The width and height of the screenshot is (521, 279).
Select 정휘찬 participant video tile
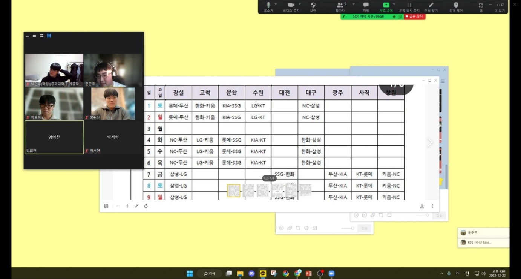113,104
